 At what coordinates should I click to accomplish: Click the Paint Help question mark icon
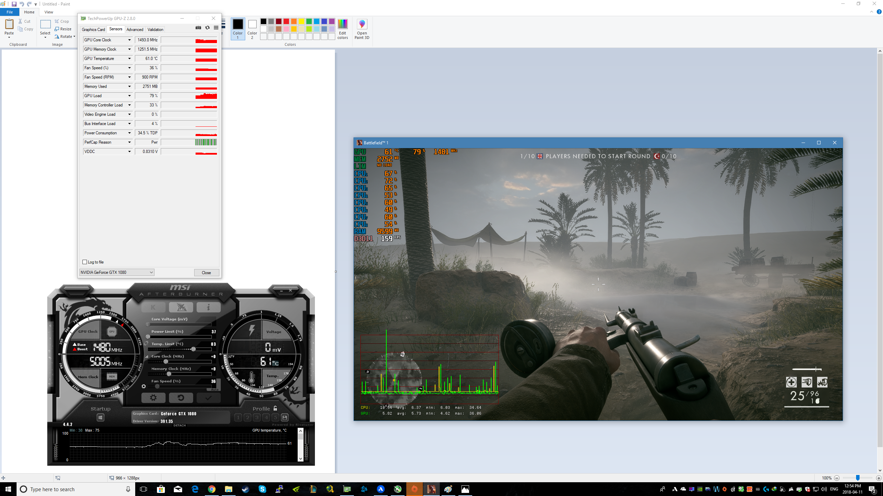tap(879, 12)
